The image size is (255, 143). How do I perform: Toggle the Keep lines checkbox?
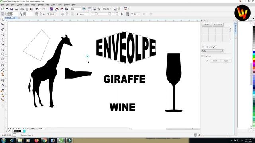(202, 56)
